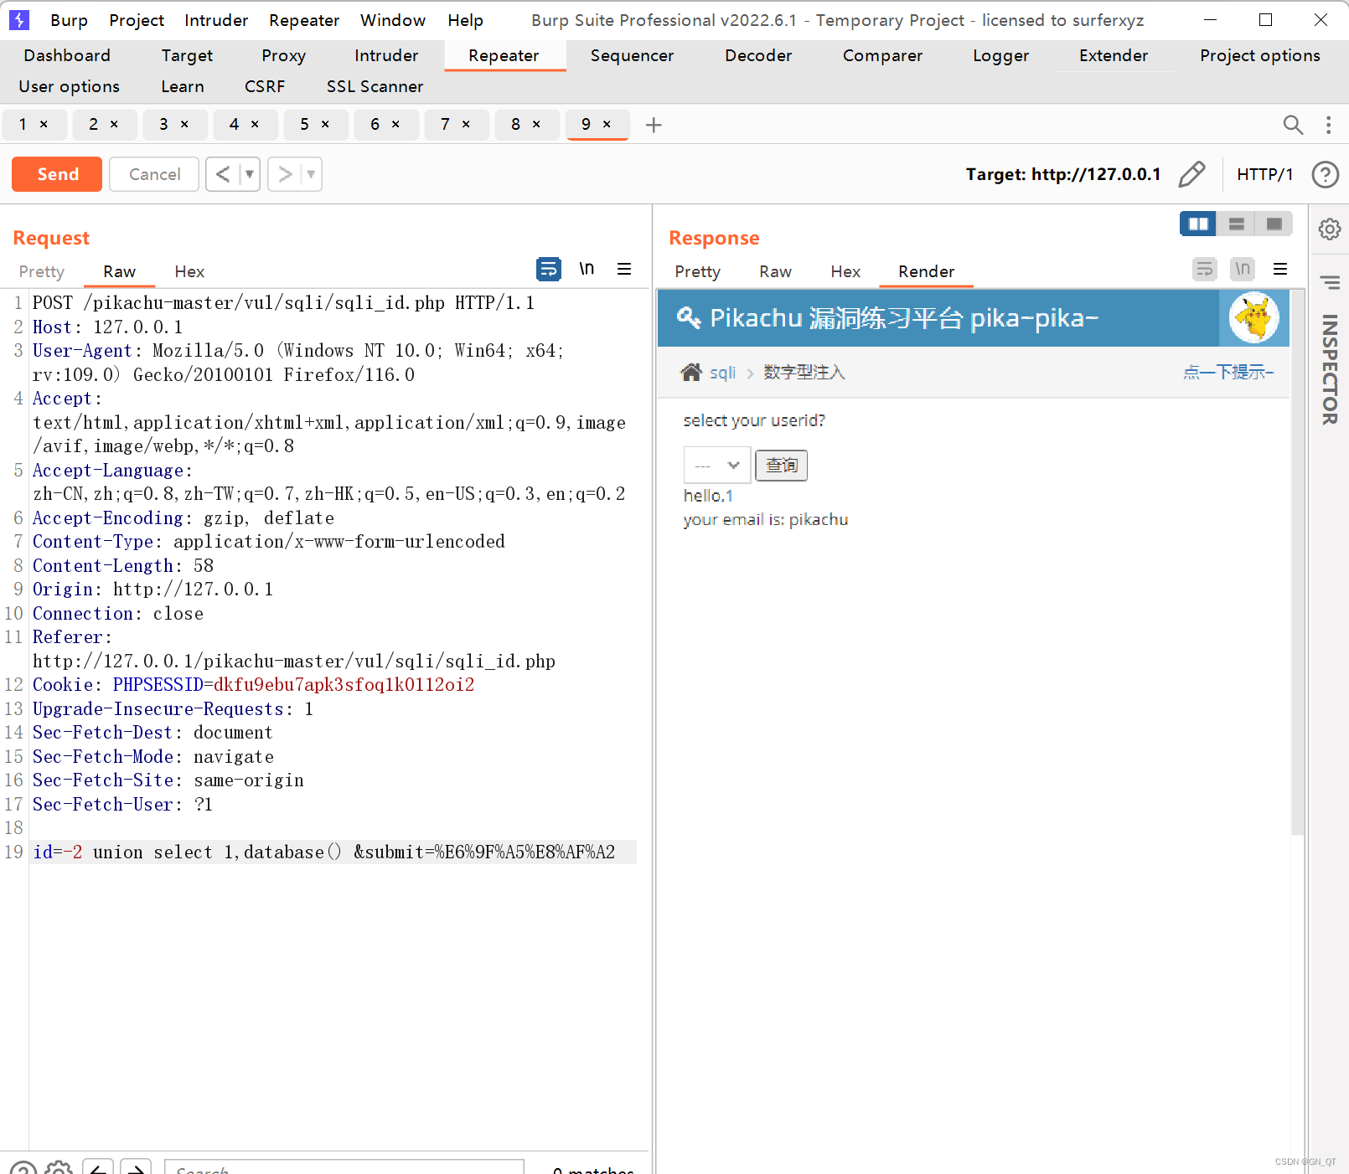Viewport: 1349px width, 1174px height.
Task: Open the SSL Scanner tab
Action: pyautogui.click(x=375, y=86)
